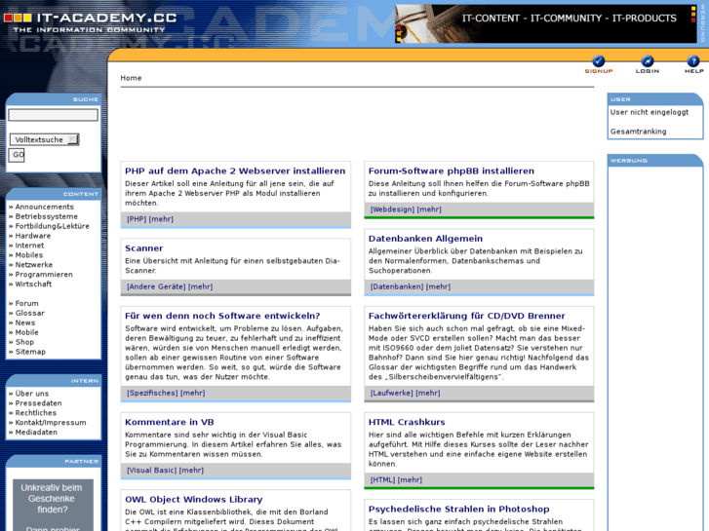
Task: Open Mobiles category
Action: tap(29, 255)
